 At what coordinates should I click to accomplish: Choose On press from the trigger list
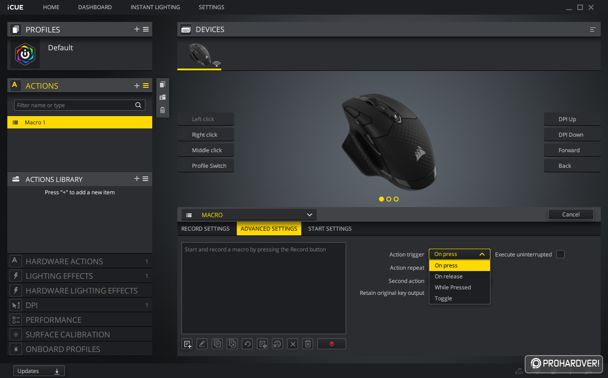point(459,266)
